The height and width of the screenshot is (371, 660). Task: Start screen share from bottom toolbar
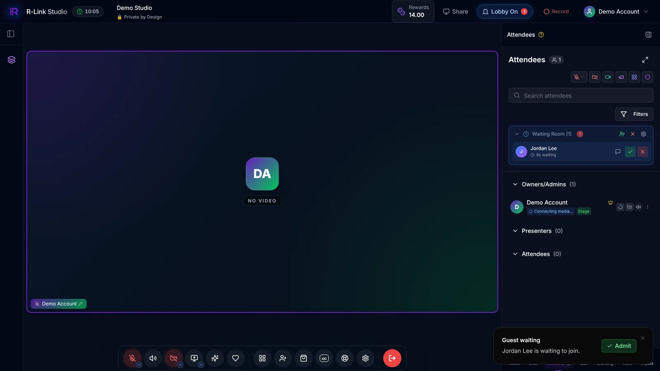[194, 358]
